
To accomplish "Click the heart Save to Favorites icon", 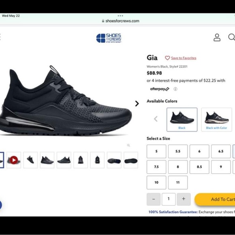I will click(167, 58).
